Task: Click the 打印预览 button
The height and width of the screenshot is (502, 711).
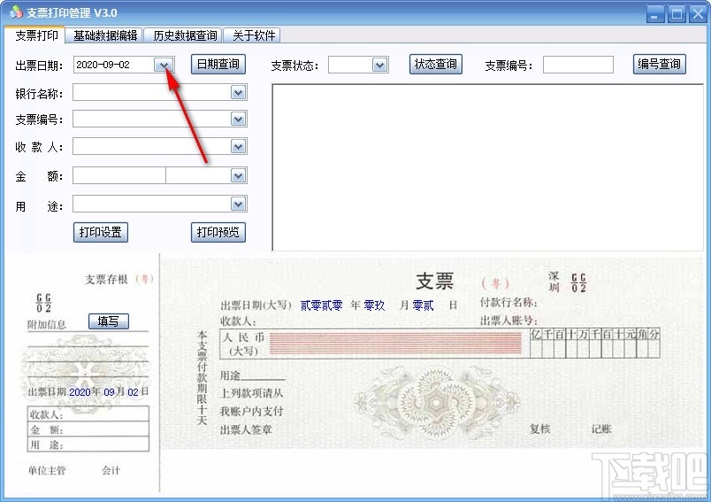Action: 218,232
